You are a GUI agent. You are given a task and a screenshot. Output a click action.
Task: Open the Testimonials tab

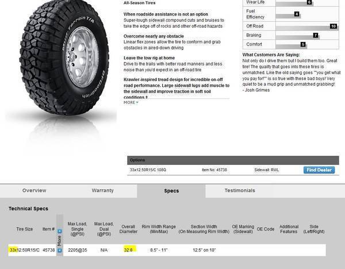pos(240,190)
